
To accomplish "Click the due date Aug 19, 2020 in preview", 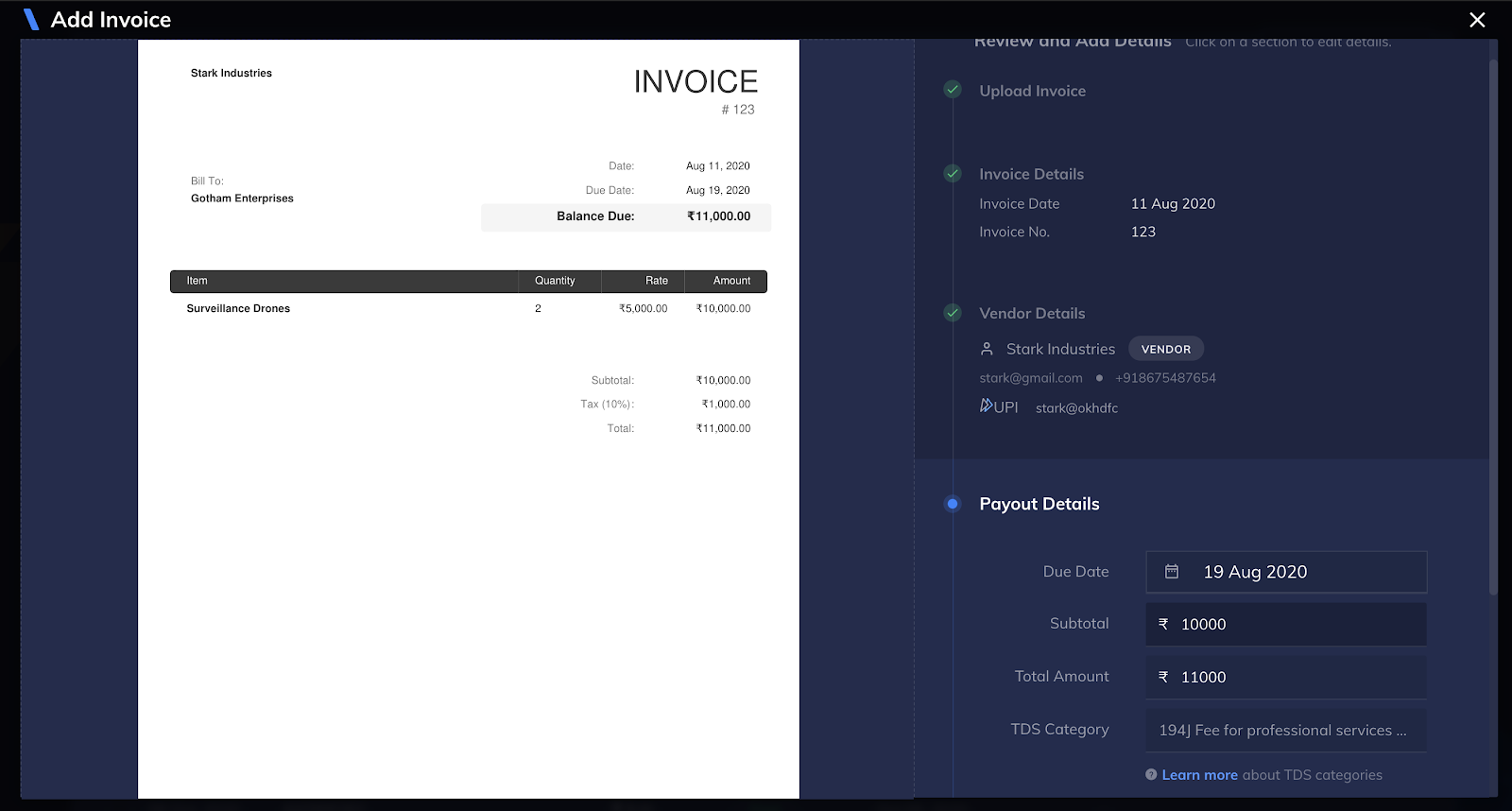I will [x=718, y=190].
